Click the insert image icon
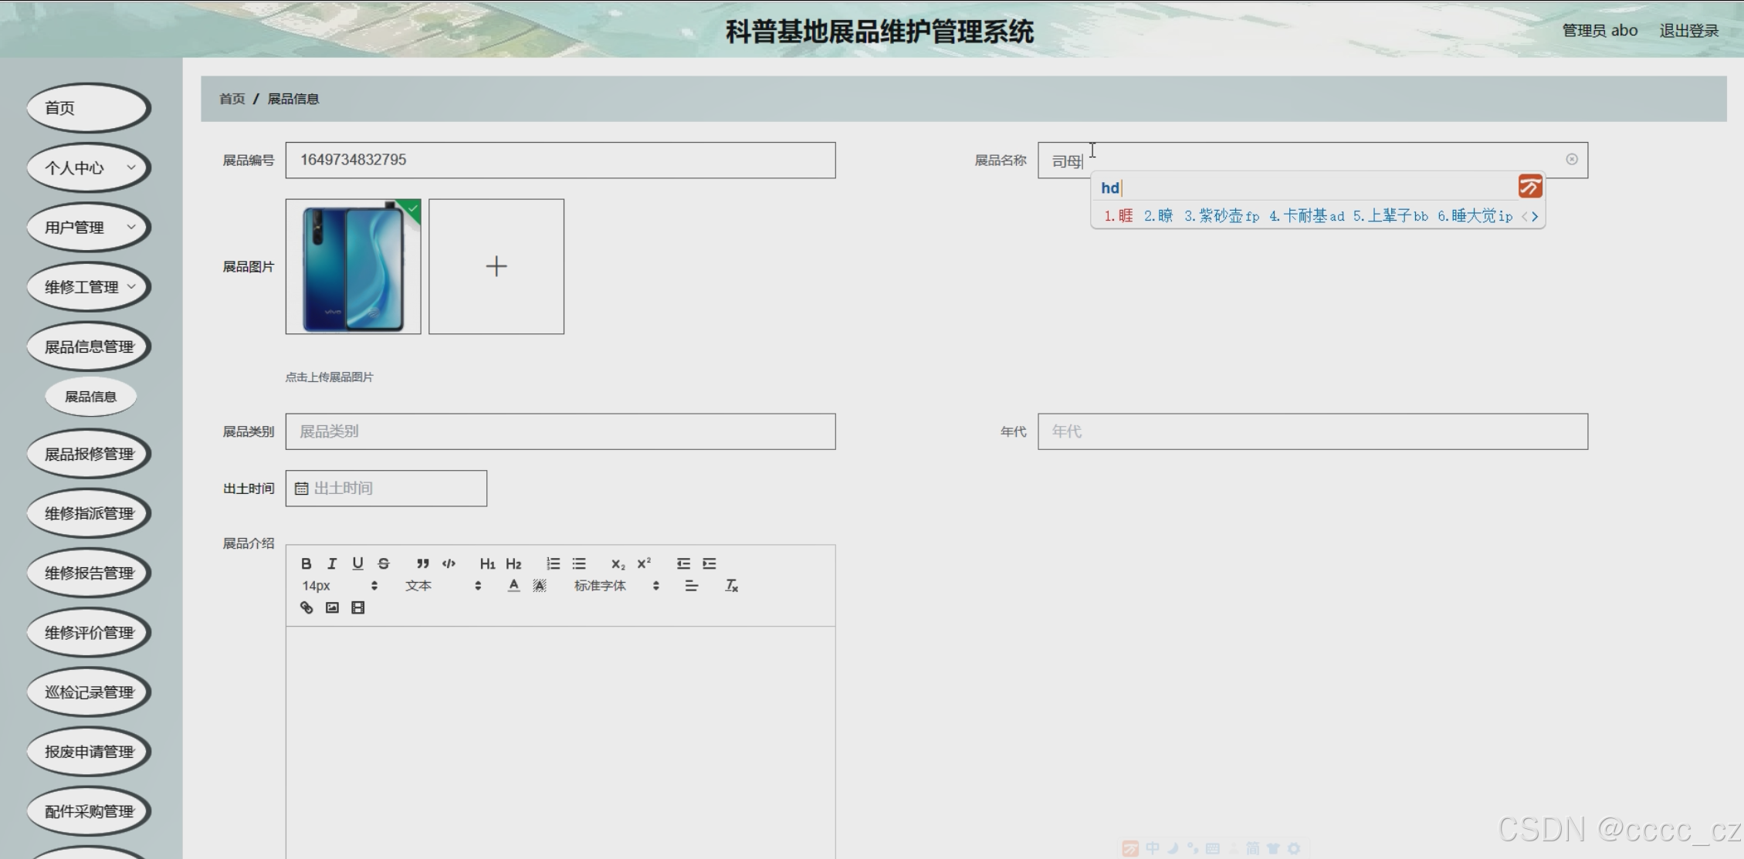1744x859 pixels. click(x=332, y=607)
